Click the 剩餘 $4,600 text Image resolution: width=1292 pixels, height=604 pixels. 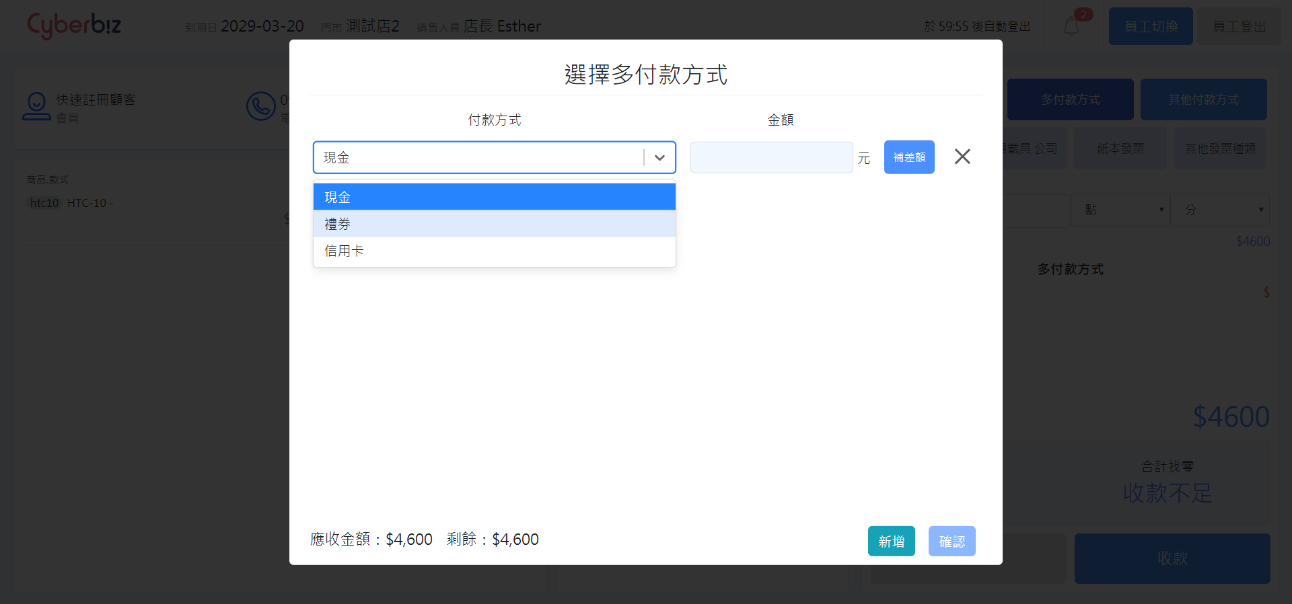point(493,540)
